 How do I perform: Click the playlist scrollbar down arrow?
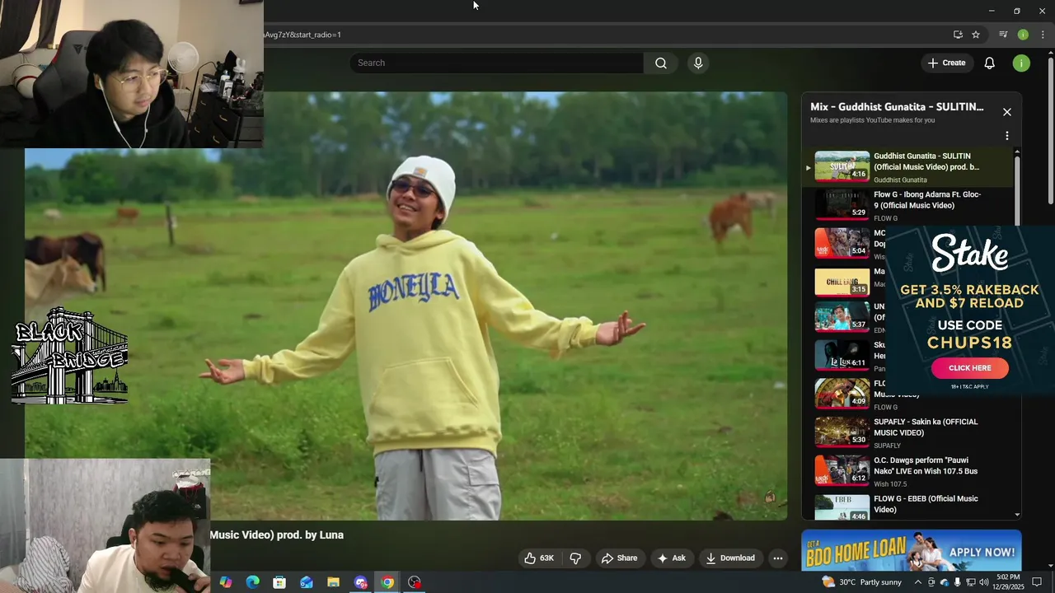tap(1017, 515)
